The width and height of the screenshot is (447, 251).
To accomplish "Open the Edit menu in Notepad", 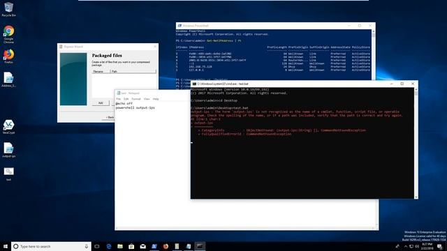I will click(126, 99).
